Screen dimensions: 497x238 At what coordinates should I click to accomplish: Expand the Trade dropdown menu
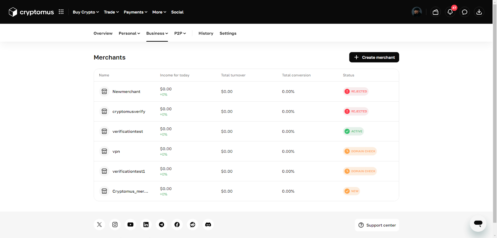click(111, 12)
